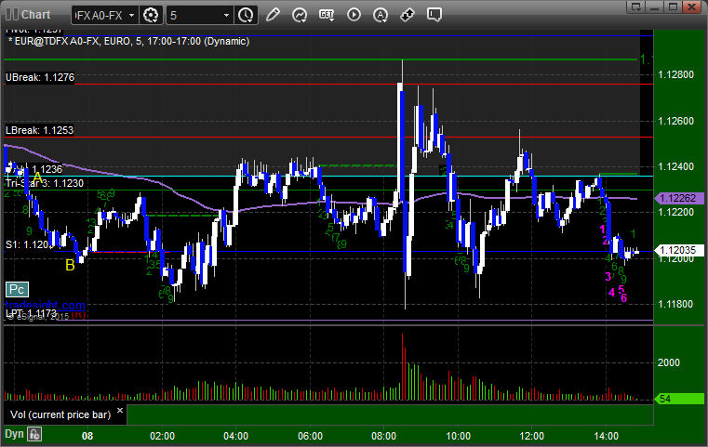Open the window options dropdown icon

635,7
